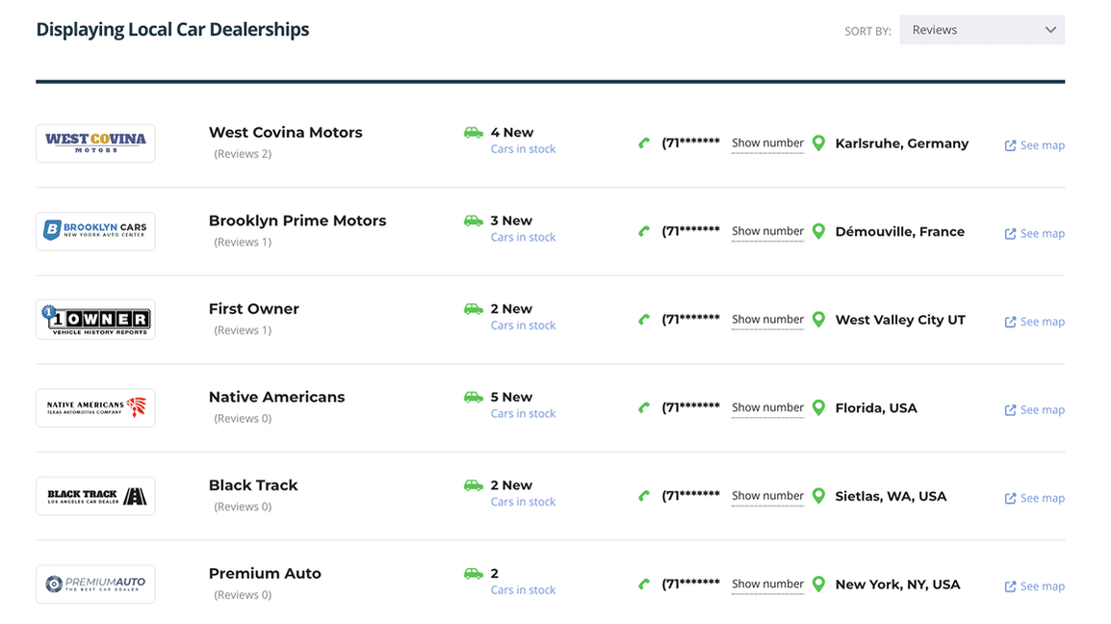Click the West Covina Motors logo
Viewport: 1111px width, 624px height.
click(x=95, y=143)
